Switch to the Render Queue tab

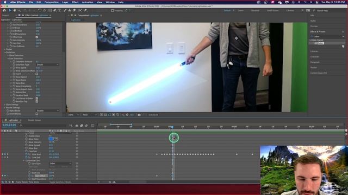34,120
